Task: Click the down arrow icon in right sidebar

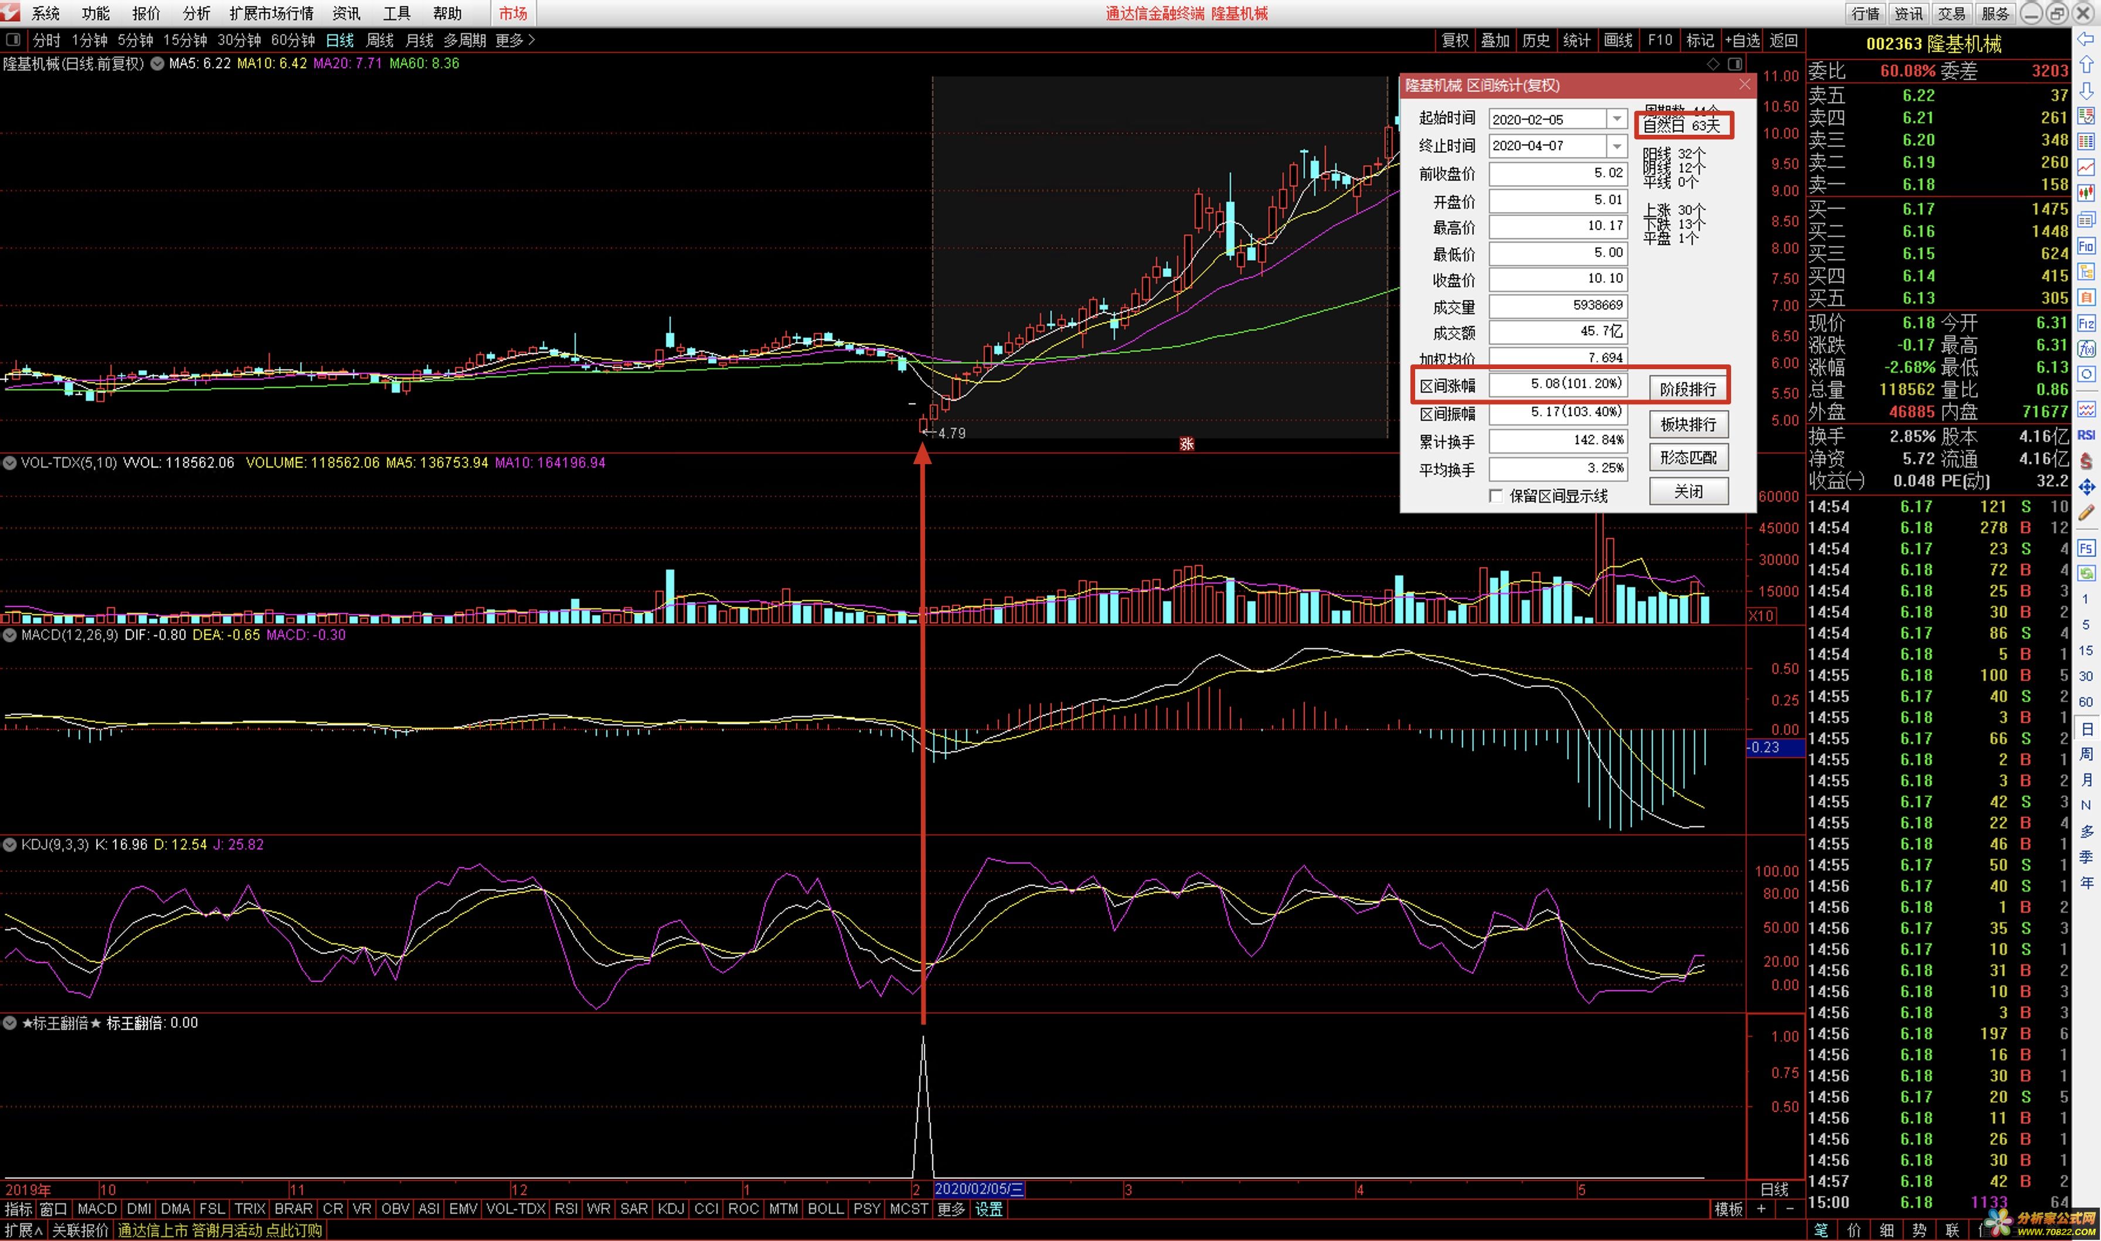Action: 2087,90
